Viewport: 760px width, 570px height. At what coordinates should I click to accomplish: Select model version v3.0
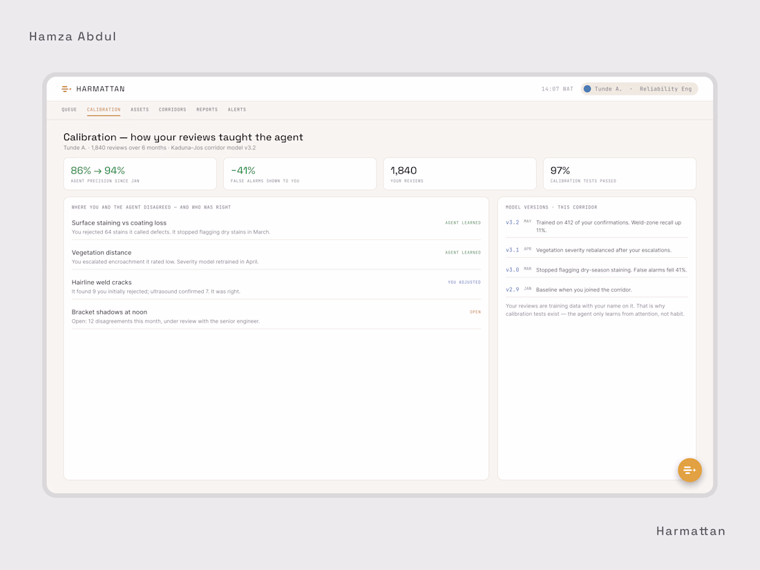[513, 270]
